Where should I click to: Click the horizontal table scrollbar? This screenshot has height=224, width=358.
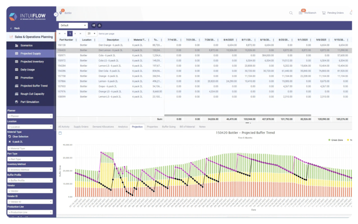238,115
